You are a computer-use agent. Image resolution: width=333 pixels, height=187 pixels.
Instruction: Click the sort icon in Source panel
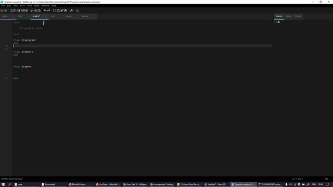pyautogui.click(x=275, y=22)
